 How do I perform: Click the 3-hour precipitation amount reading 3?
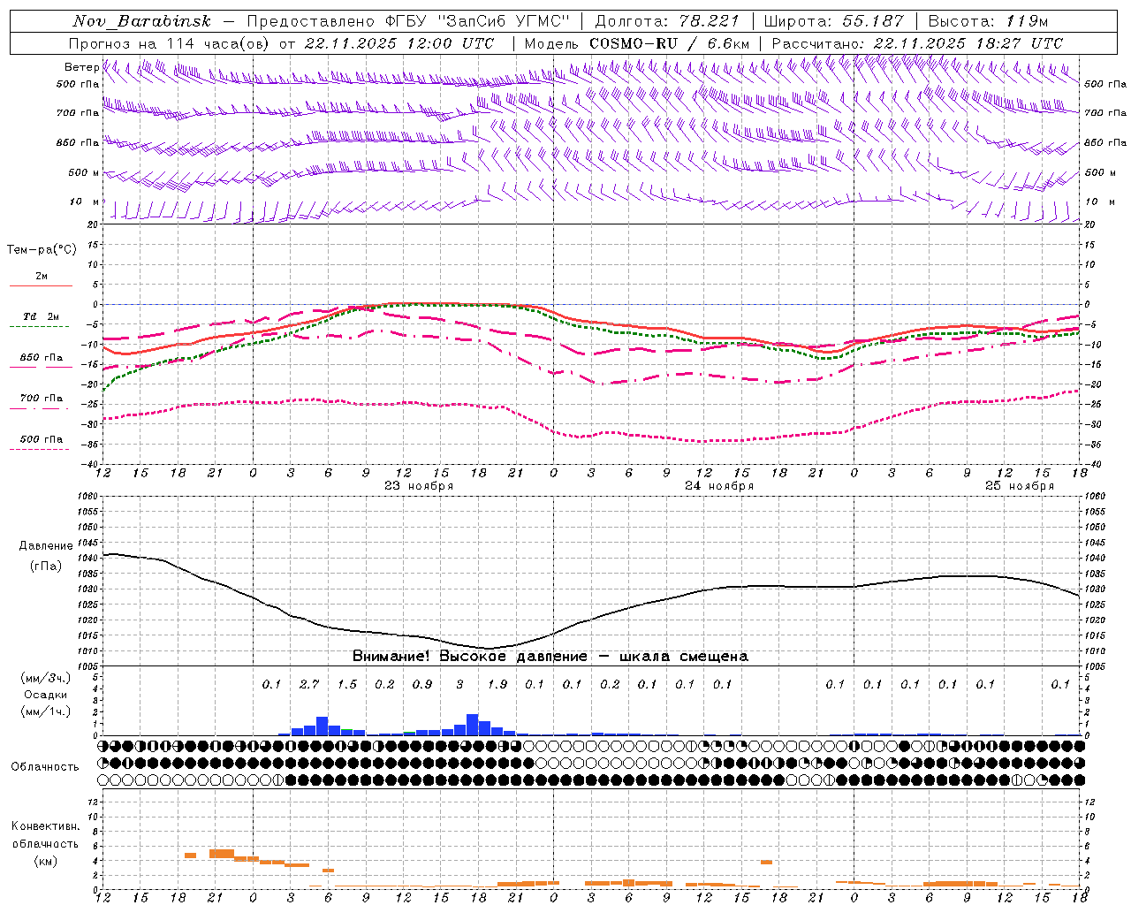459,684
